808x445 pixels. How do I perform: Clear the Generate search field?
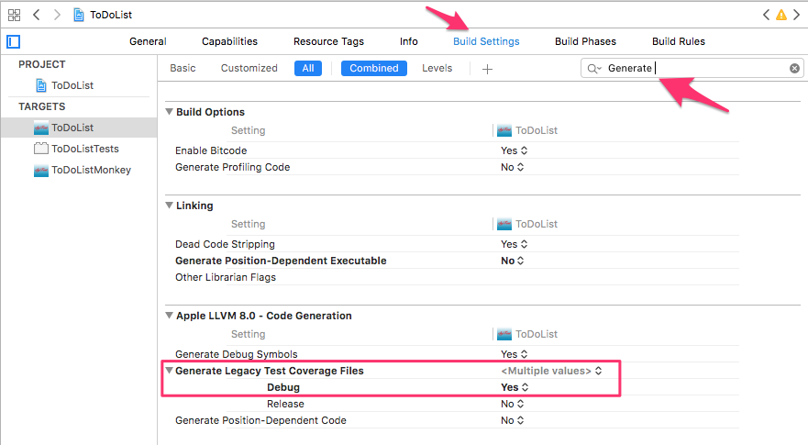click(x=794, y=68)
